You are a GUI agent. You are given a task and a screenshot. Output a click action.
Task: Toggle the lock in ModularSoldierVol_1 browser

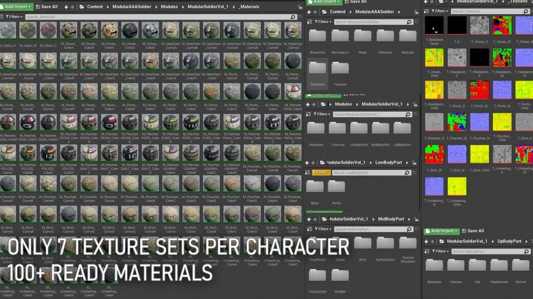tap(415, 105)
